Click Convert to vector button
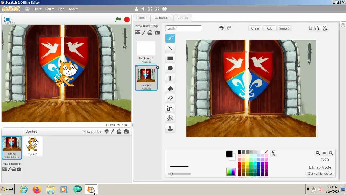This screenshot has height=195, width=346. pyautogui.click(x=320, y=174)
